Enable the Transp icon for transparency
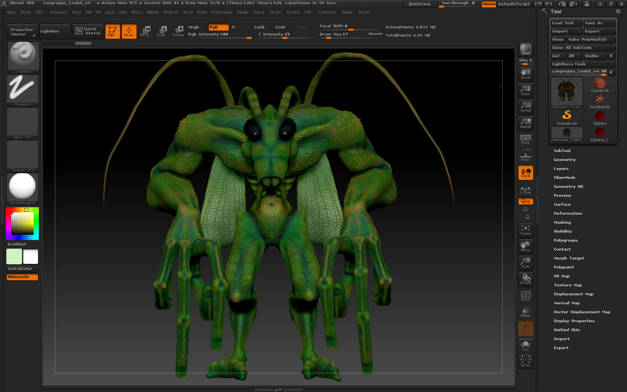 pyautogui.click(x=525, y=311)
